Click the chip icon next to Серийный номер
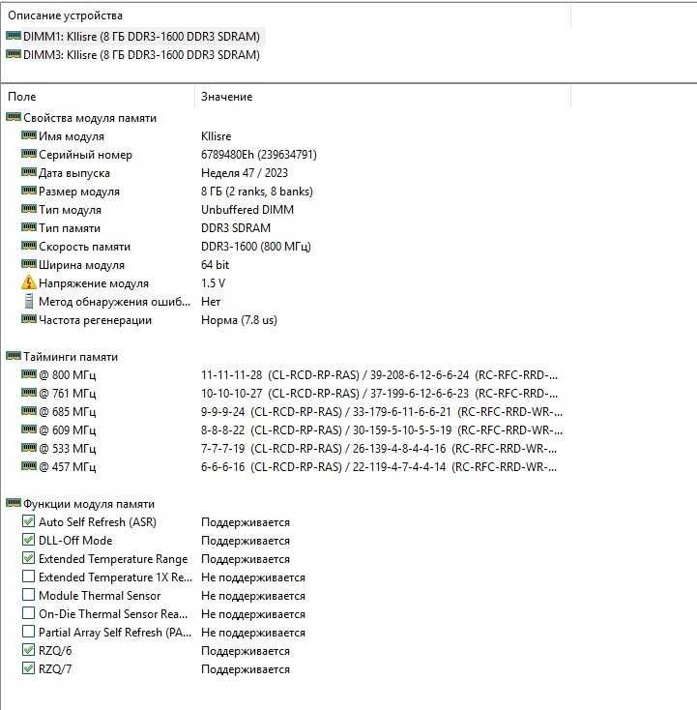The width and height of the screenshot is (697, 710). [x=28, y=154]
